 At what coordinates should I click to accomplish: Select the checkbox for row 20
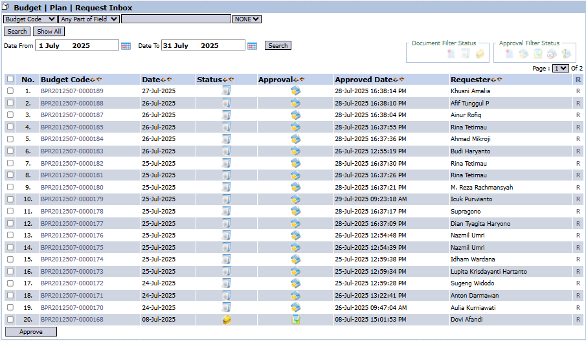tap(10, 320)
